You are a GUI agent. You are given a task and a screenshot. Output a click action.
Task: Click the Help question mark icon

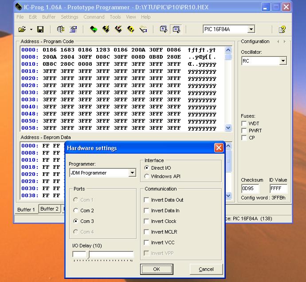(x=282, y=30)
